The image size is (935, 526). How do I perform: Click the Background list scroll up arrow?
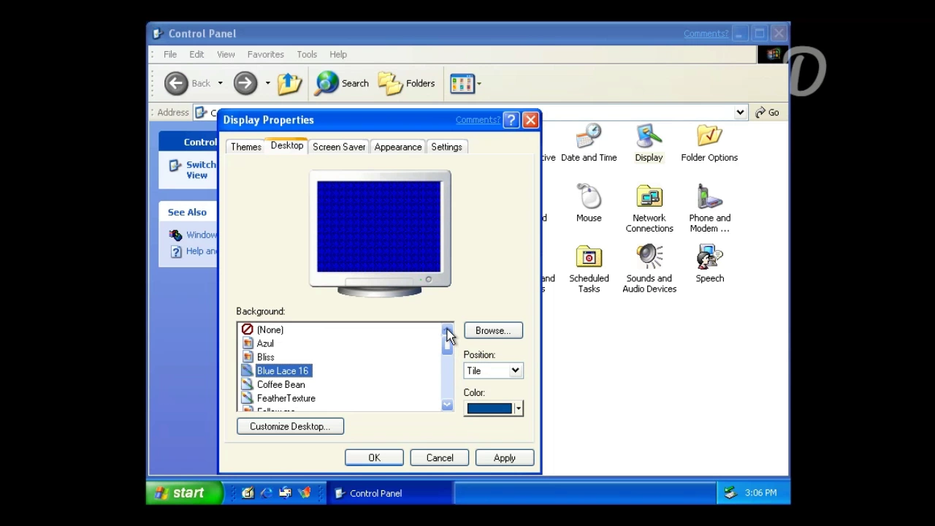point(447,329)
